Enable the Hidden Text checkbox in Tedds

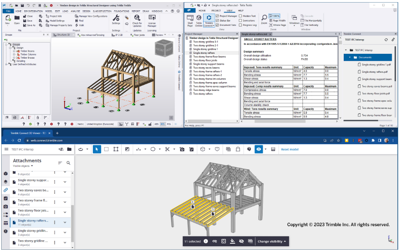pyautogui.click(x=240, y=16)
